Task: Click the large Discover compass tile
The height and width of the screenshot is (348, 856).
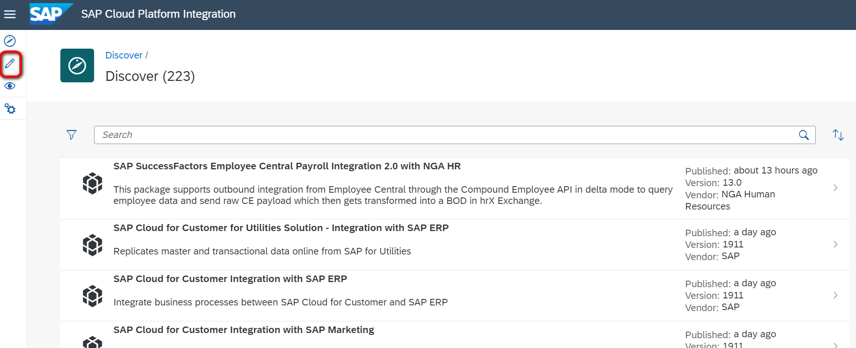Action: (77, 65)
